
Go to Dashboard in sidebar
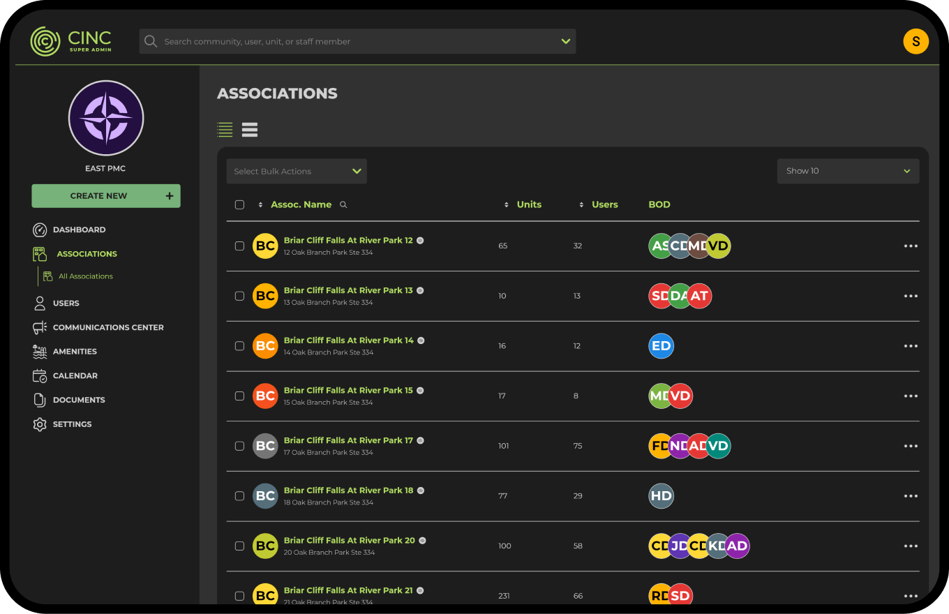pyautogui.click(x=80, y=230)
